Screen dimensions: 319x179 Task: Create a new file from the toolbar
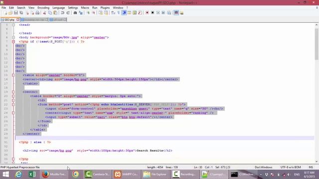5,13
